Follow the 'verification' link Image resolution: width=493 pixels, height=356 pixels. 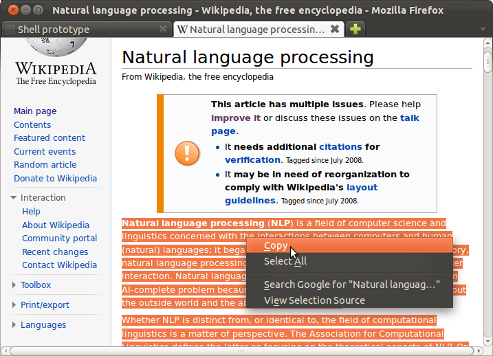click(x=252, y=160)
